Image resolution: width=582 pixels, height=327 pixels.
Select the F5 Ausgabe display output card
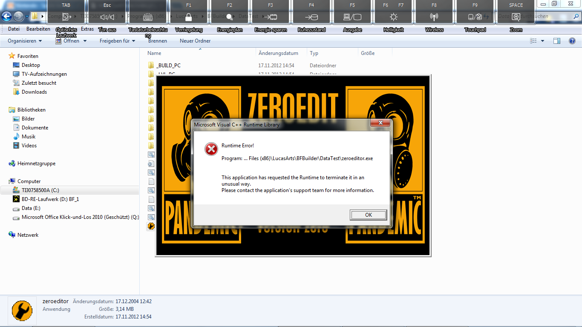352,12
